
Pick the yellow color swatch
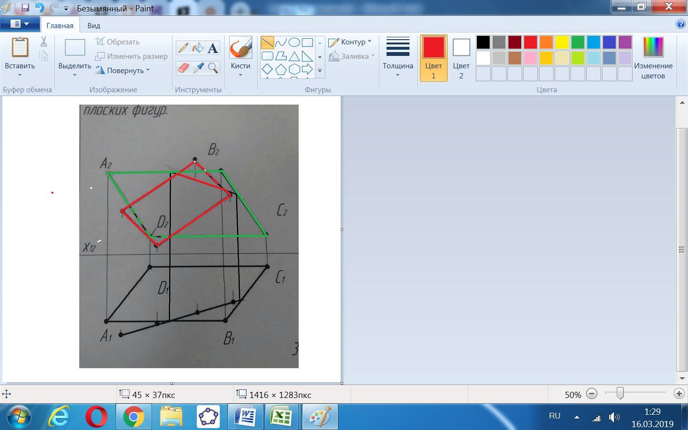562,42
